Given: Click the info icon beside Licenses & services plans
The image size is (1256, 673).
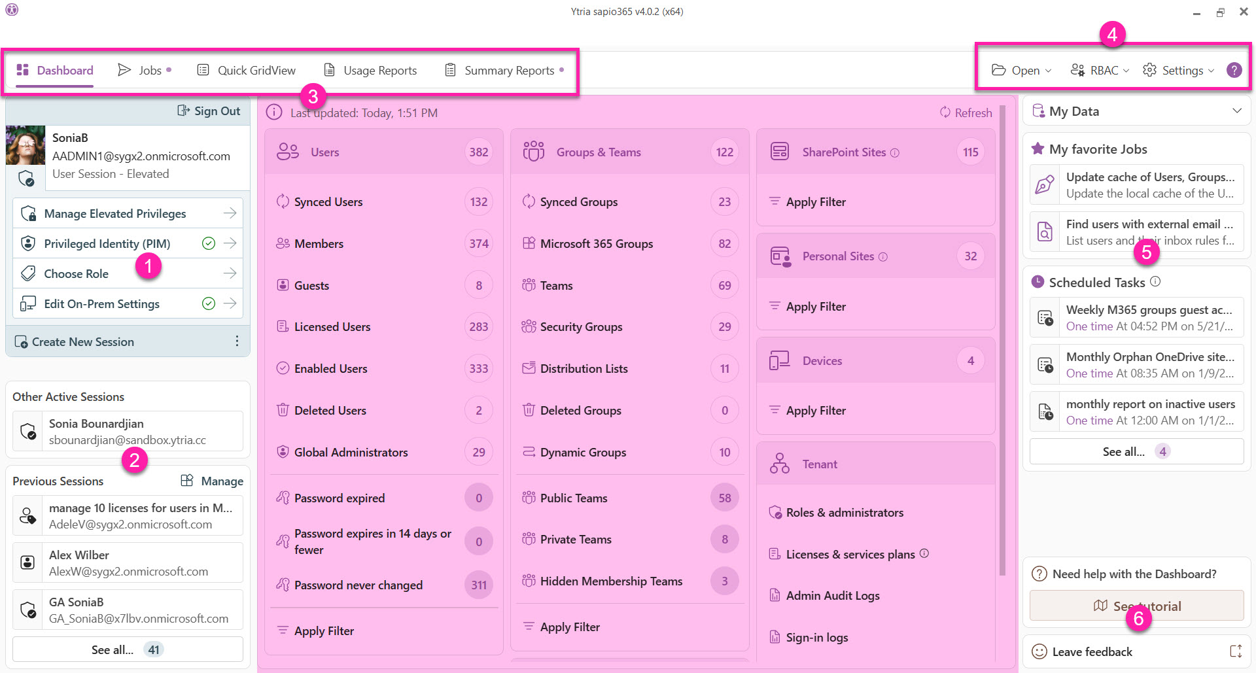Looking at the screenshot, I should coord(924,553).
